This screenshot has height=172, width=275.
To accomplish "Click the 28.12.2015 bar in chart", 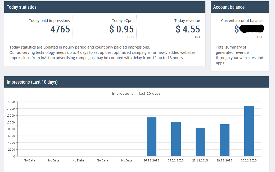I will [200, 142].
